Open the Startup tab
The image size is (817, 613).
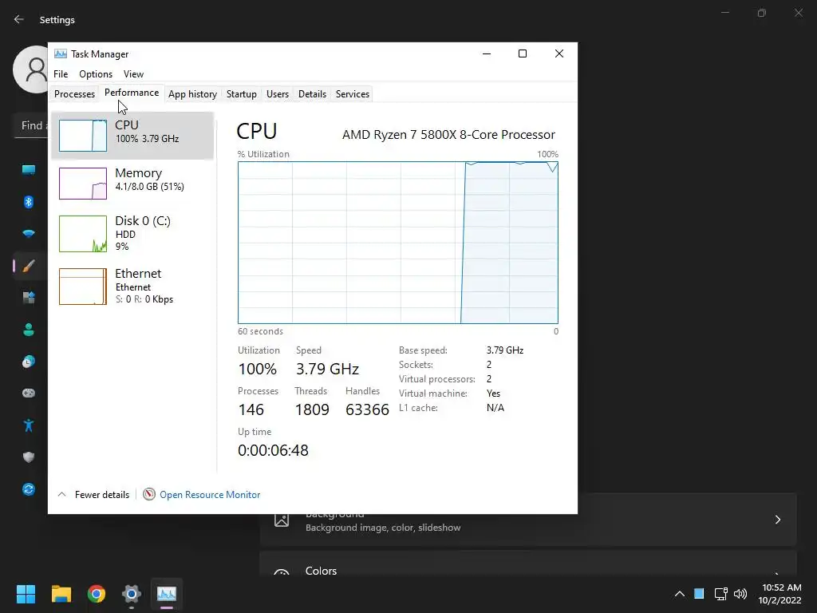(241, 94)
